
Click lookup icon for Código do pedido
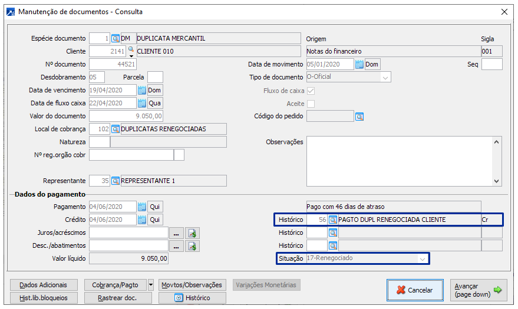coord(359,116)
